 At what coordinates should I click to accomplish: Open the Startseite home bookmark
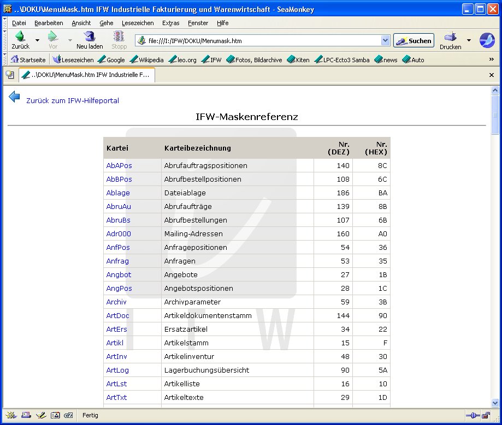click(28, 60)
